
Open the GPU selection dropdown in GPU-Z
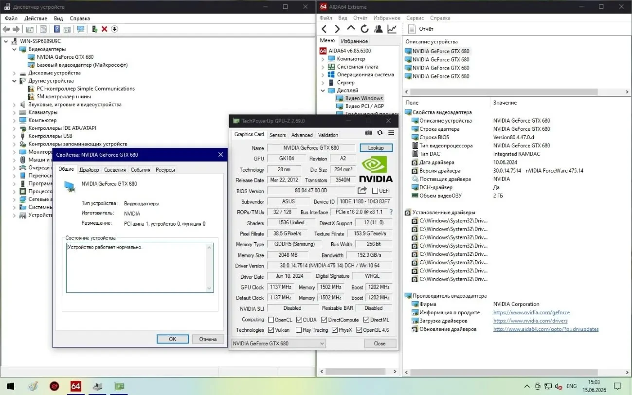pyautogui.click(x=278, y=343)
